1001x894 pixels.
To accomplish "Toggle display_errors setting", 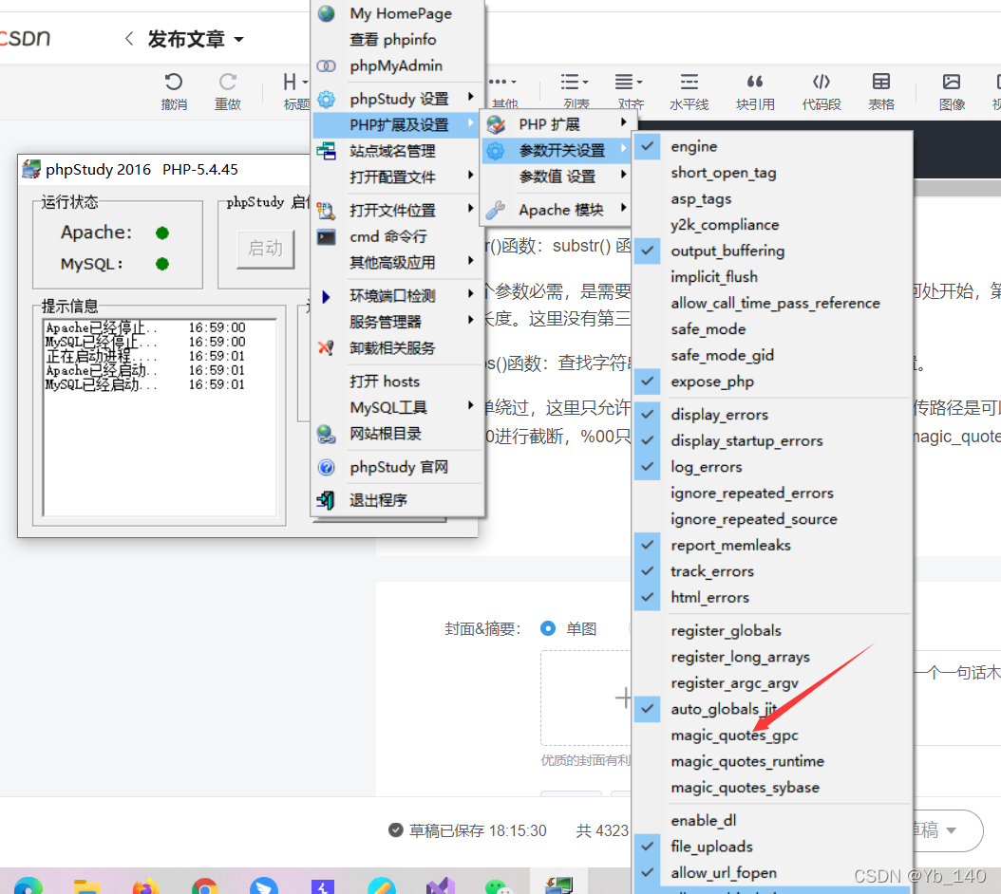I will 772,415.
